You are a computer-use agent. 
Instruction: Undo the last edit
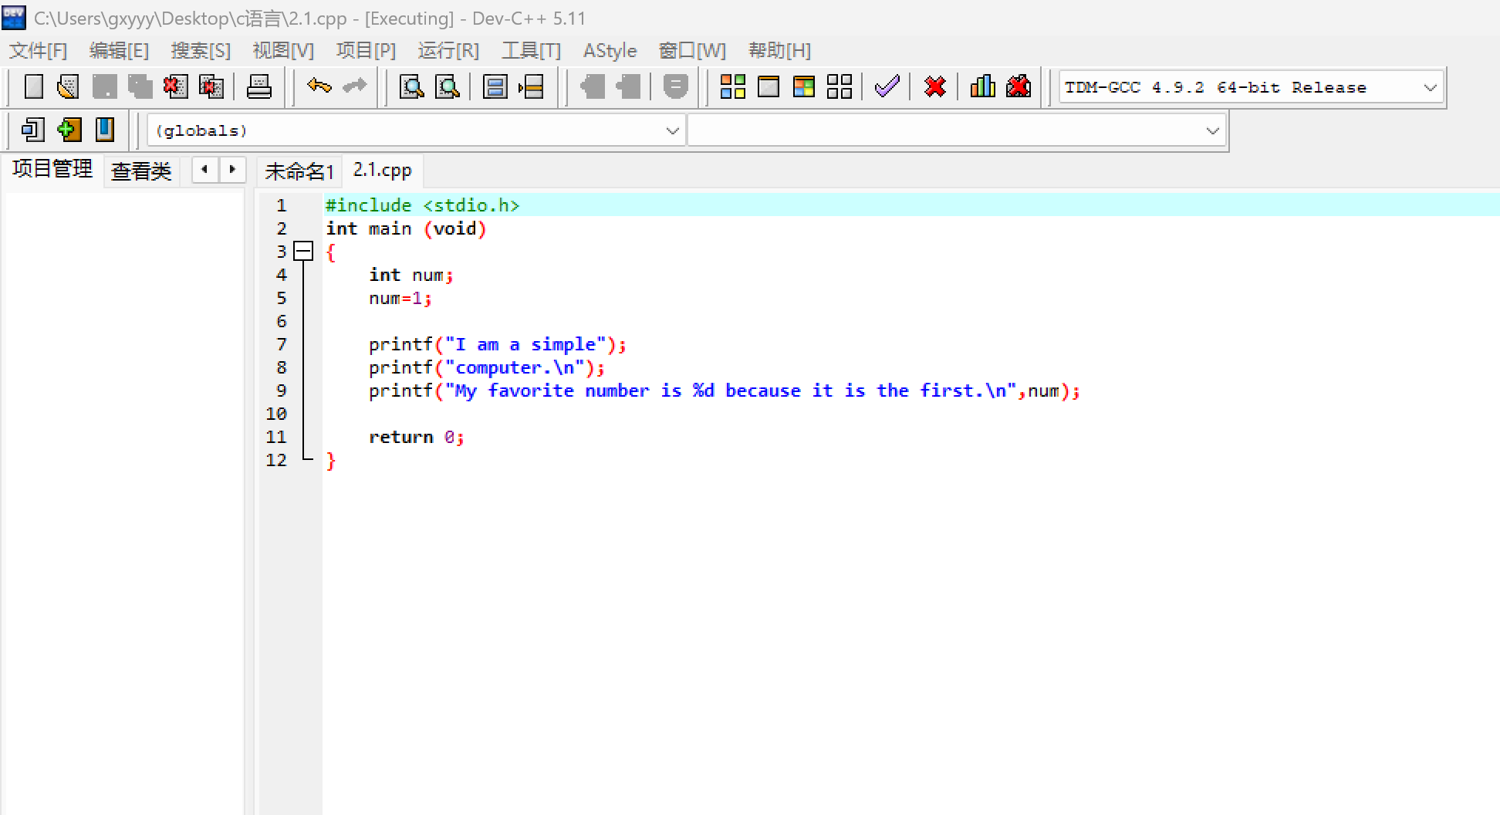[319, 86]
